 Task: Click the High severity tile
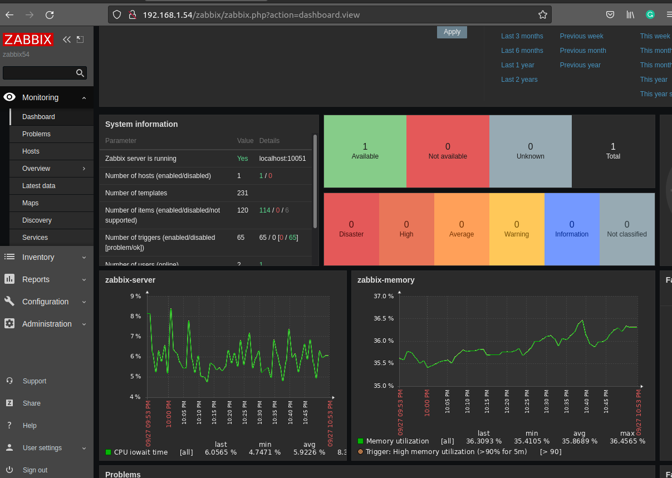[x=406, y=229]
